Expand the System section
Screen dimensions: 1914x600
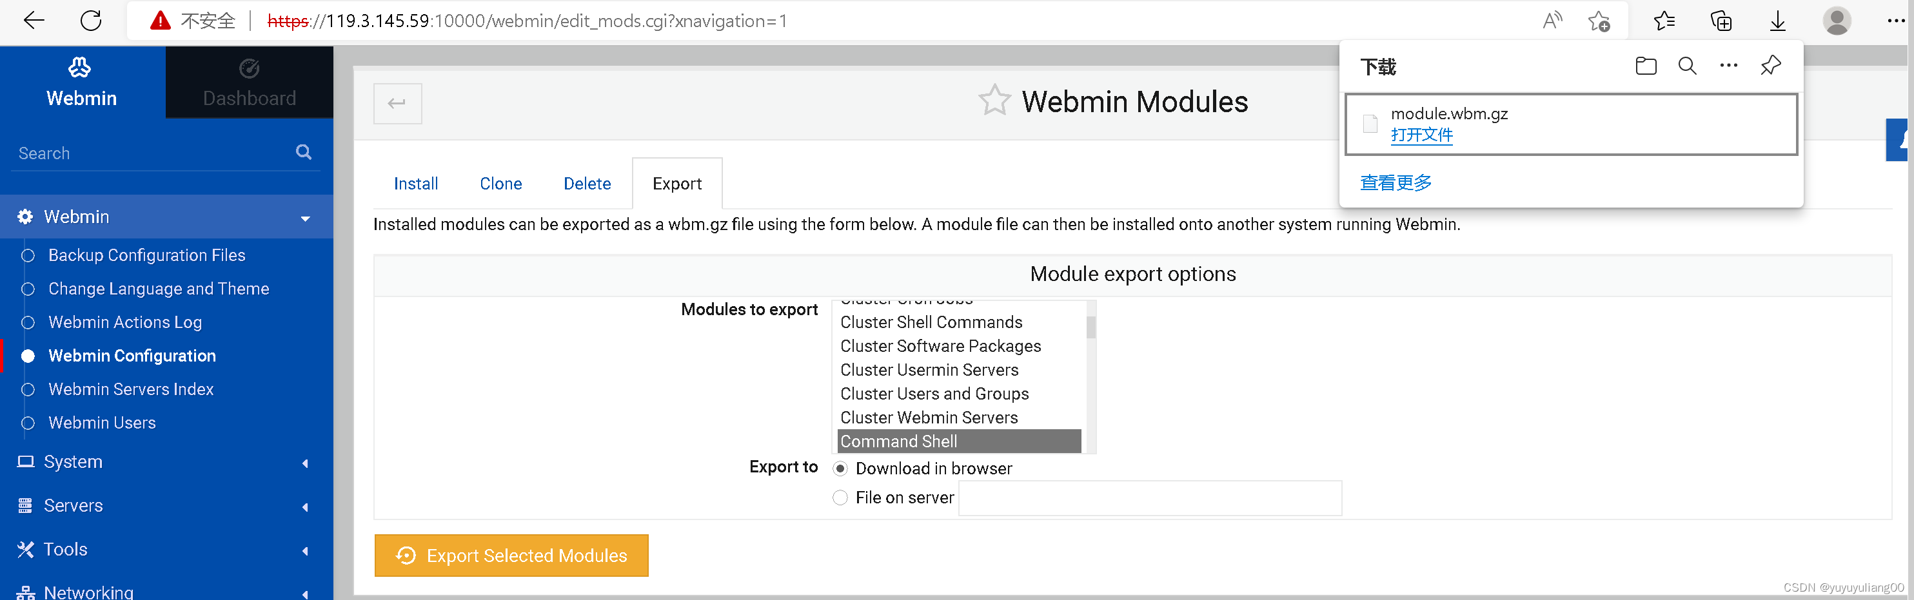tap(304, 463)
